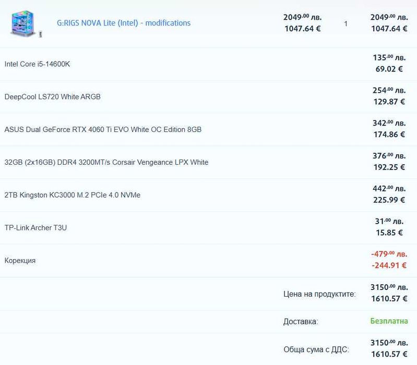Click the 1610.57 € Цена на продуктите value
Screen dimensions: 417x365
[x=389, y=299]
